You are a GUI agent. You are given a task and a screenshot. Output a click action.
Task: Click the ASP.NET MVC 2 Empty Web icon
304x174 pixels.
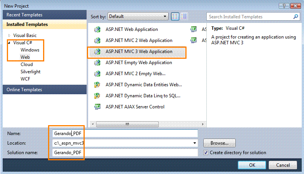pyautogui.click(x=97, y=74)
